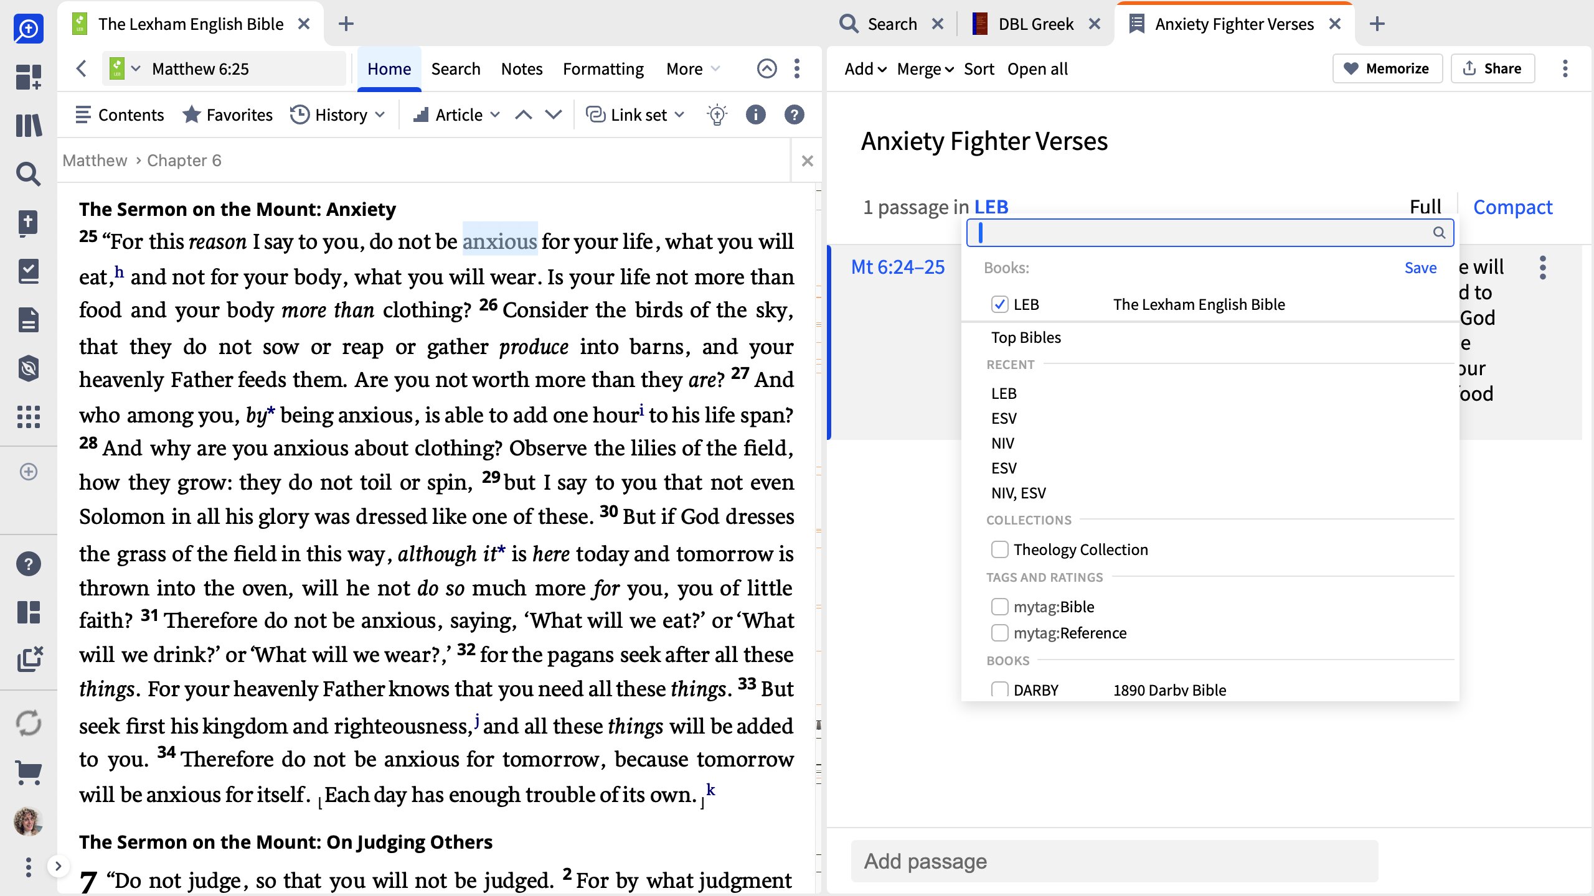Image resolution: width=1594 pixels, height=896 pixels.
Task: Open Contents in the resource toolbar
Action: coord(119,115)
